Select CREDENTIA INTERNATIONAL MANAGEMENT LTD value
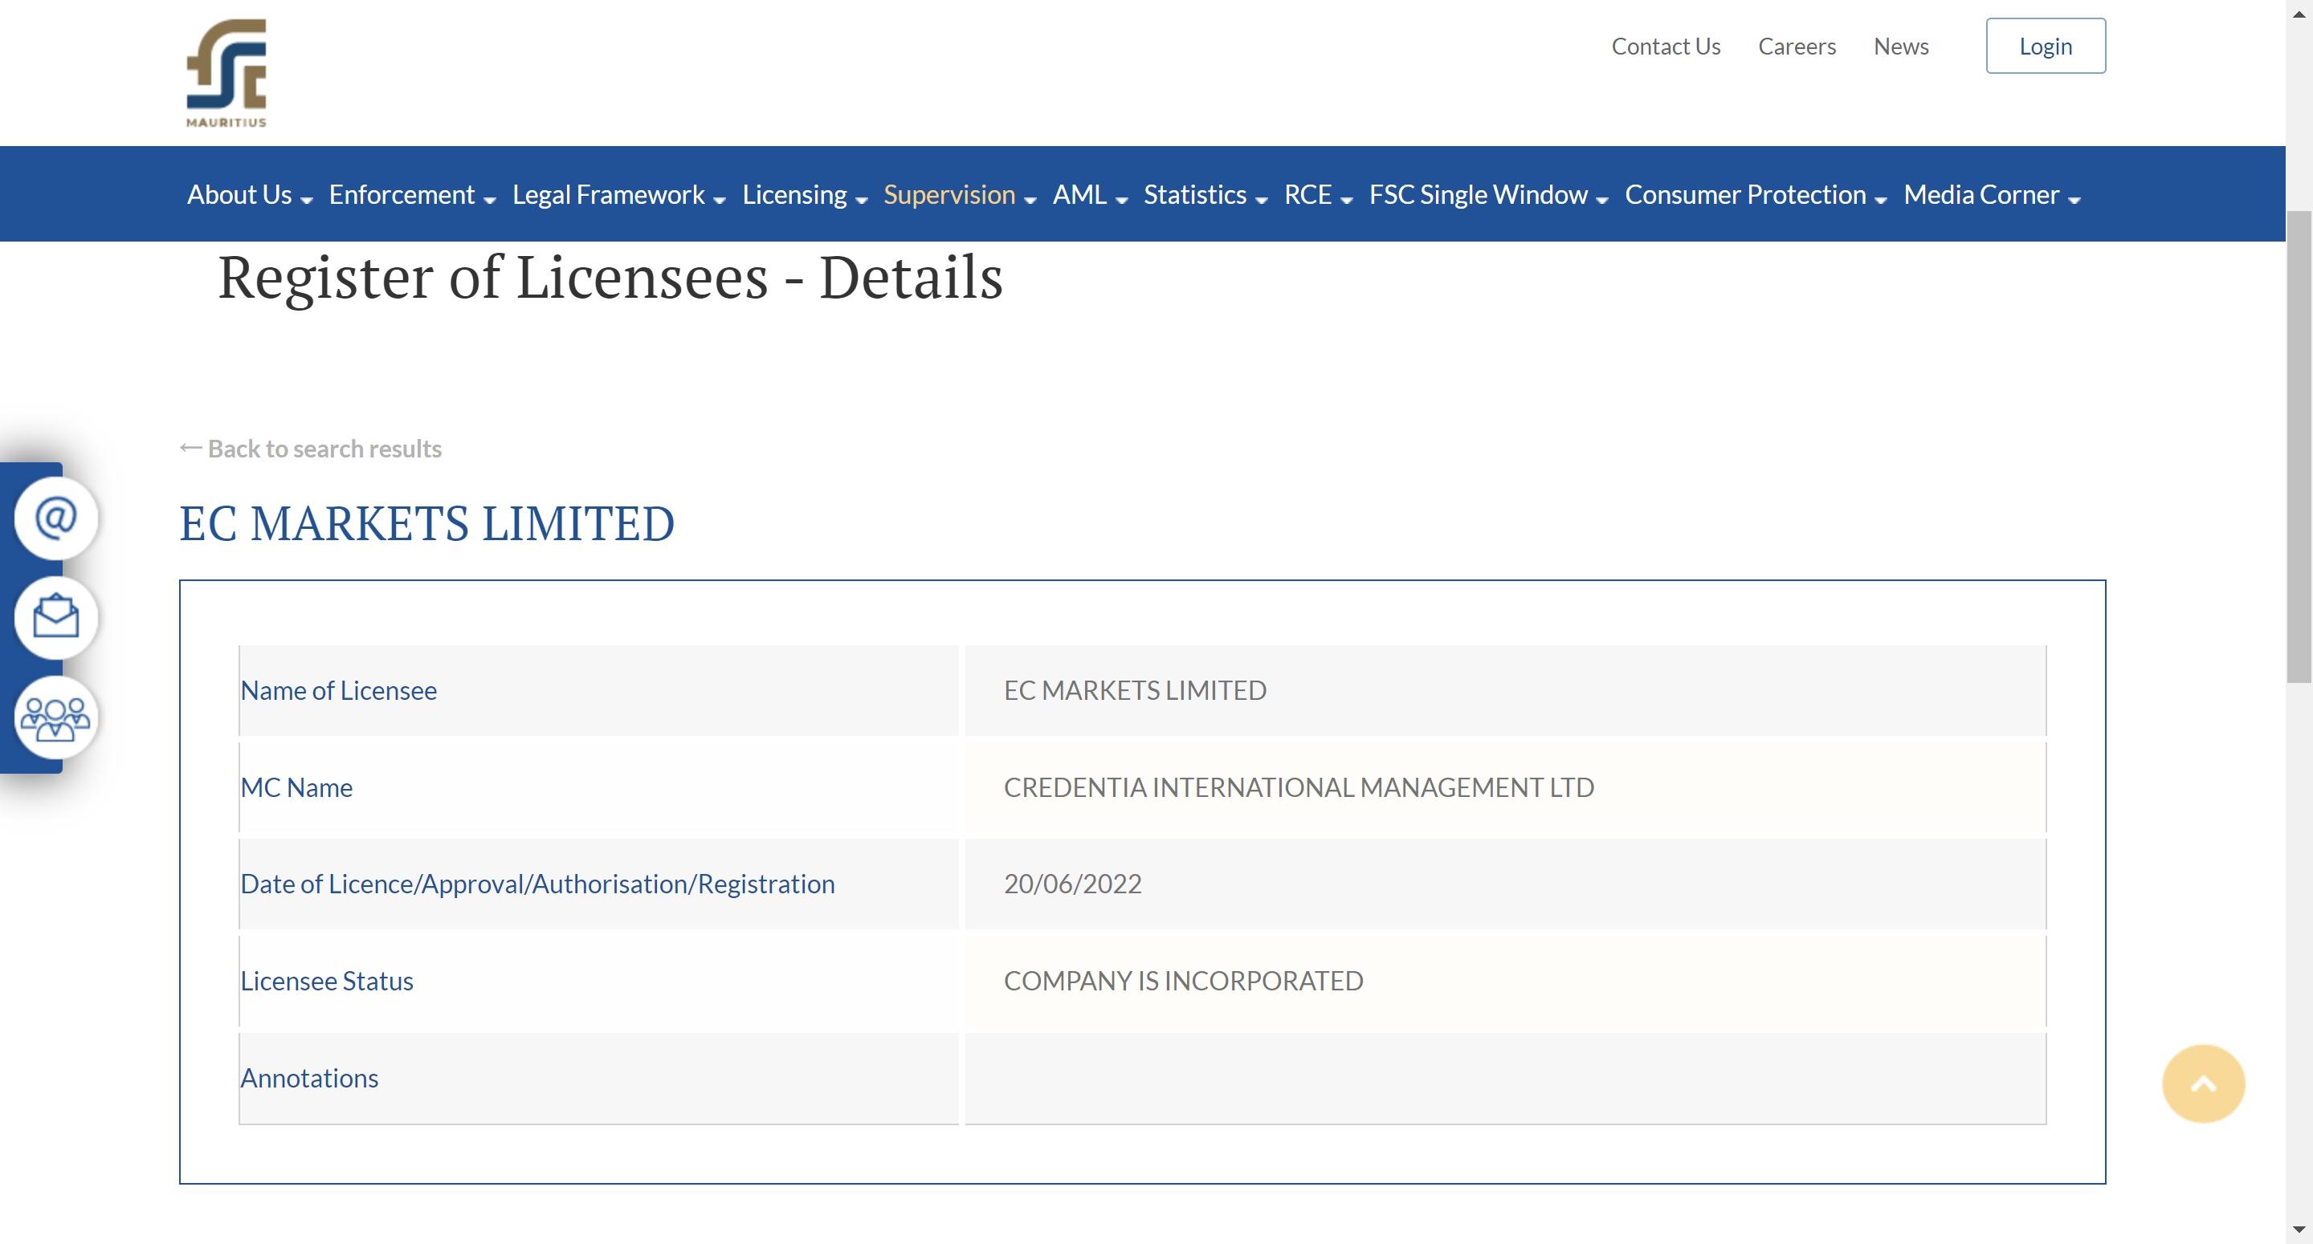2313x1244 pixels. click(x=1299, y=787)
